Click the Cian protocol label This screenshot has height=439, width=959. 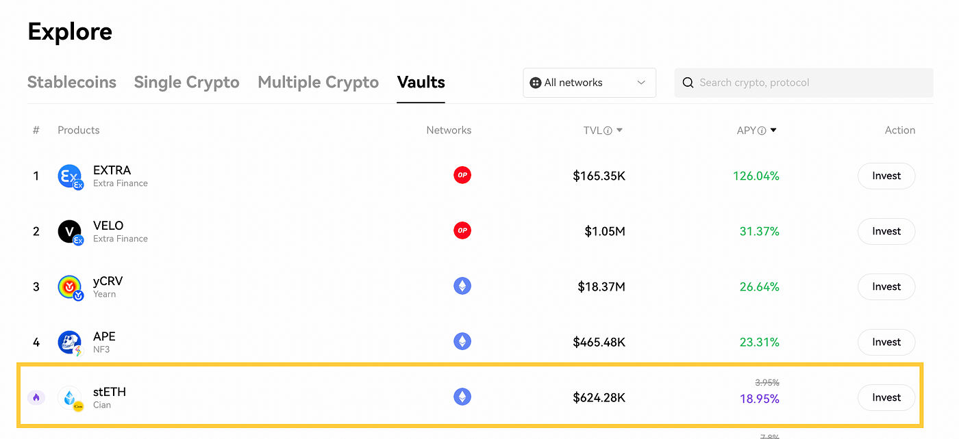[102, 405]
